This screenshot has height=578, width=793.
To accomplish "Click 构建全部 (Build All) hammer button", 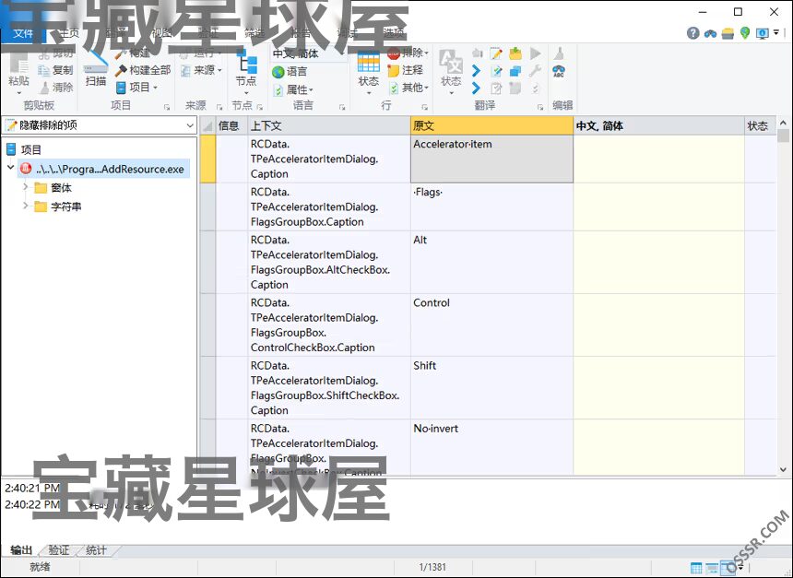I will pos(143,70).
